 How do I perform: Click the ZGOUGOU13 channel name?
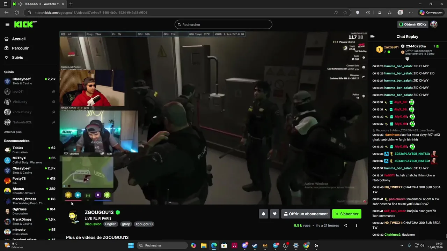pyautogui.click(x=99, y=212)
